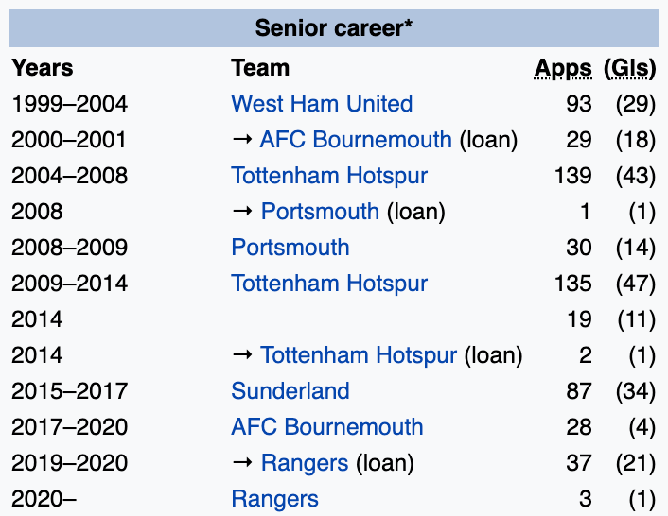This screenshot has height=516, width=668.
Task: Open the Rangers link in the 2020– row
Action: pyautogui.click(x=275, y=499)
